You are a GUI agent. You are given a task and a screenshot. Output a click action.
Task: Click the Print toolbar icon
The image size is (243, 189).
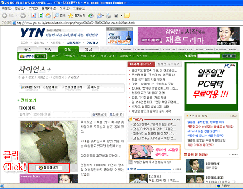point(108,15)
